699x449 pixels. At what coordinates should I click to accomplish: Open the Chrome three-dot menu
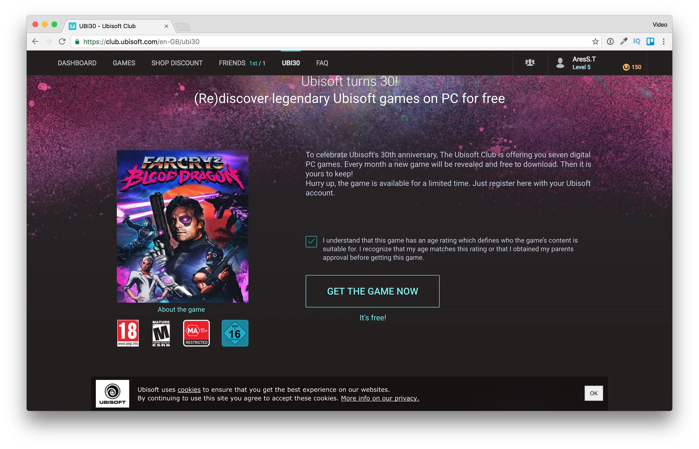664,42
